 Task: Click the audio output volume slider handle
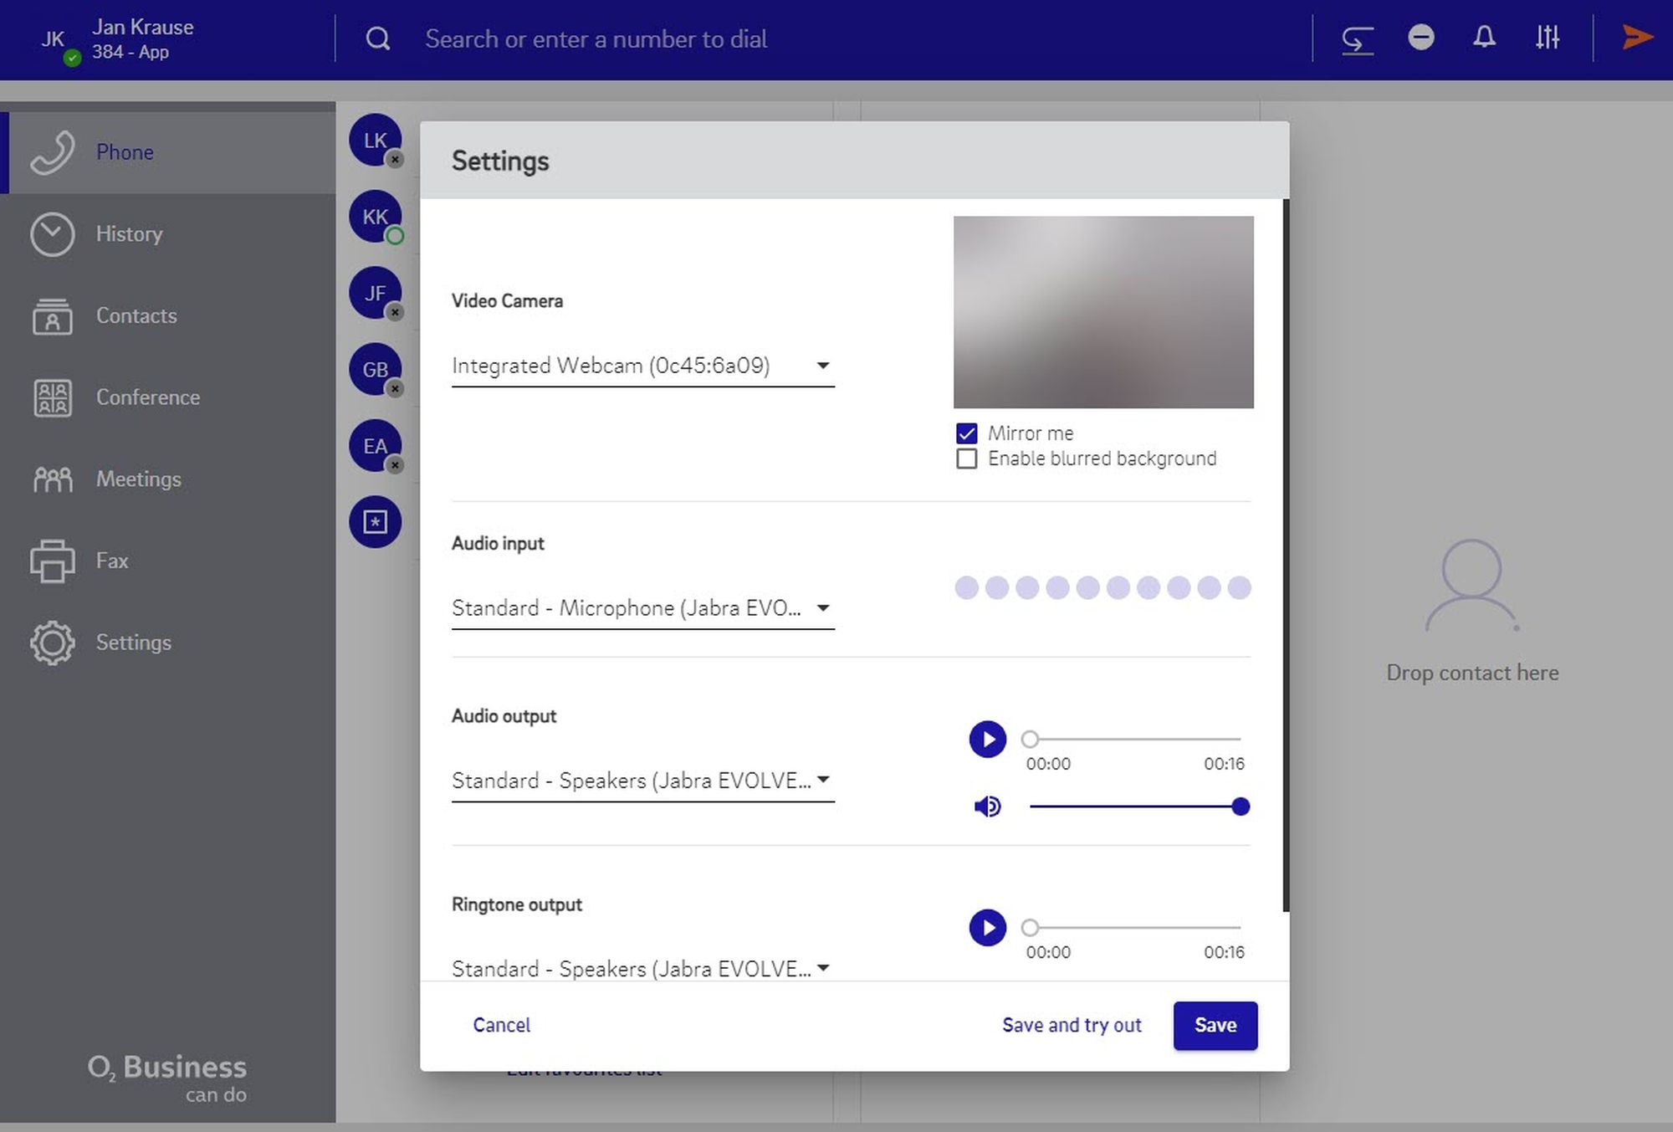tap(1241, 807)
